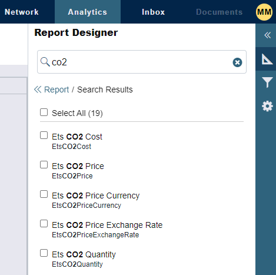The height and width of the screenshot is (275, 276).
Task: Open the settings gear panel
Action: (x=267, y=106)
